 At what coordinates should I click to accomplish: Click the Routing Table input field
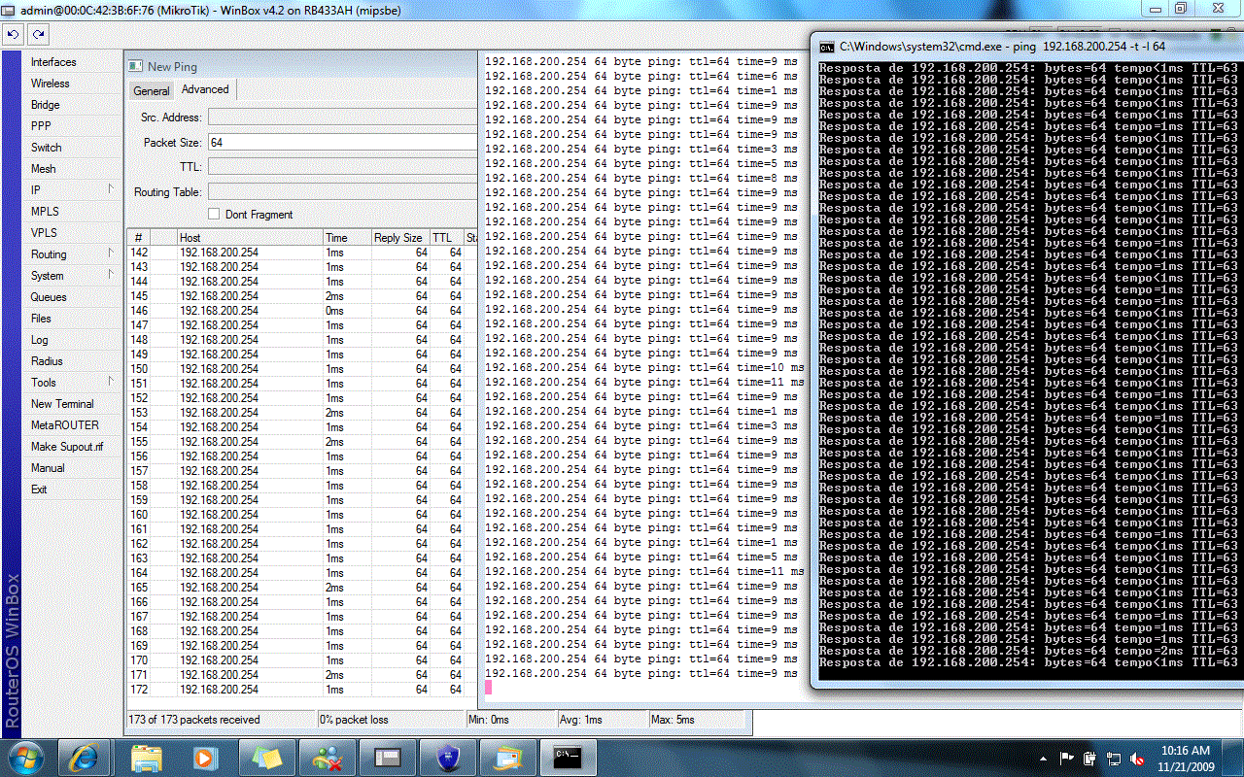pyautogui.click(x=342, y=192)
